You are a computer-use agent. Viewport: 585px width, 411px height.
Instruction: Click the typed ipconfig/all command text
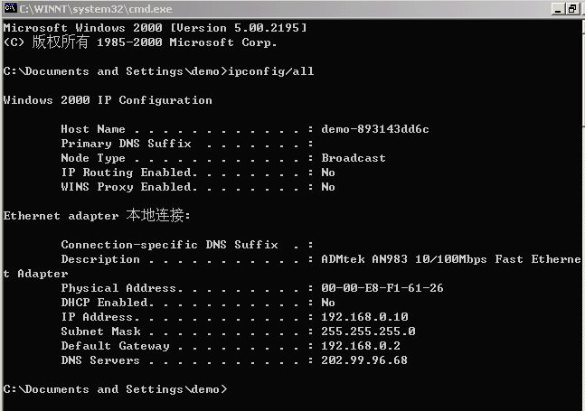(271, 70)
